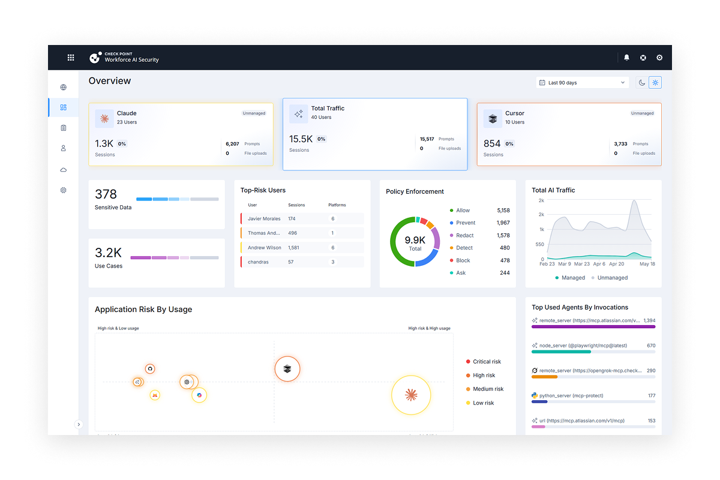Click the Claude logo in the card
This screenshot has width=720, height=480.
pyautogui.click(x=104, y=118)
